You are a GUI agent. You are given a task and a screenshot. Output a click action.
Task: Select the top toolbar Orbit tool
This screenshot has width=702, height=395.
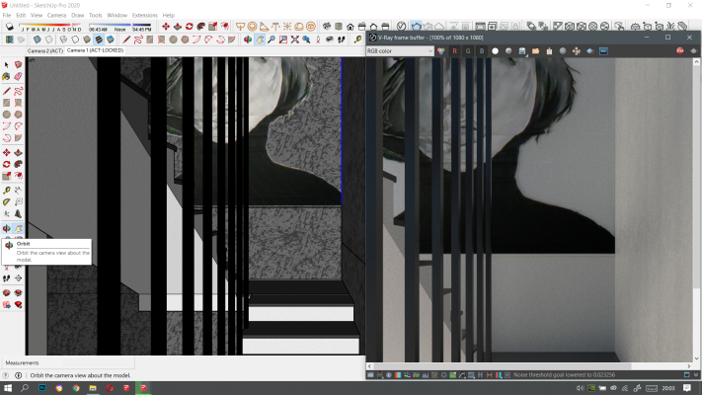click(248, 39)
